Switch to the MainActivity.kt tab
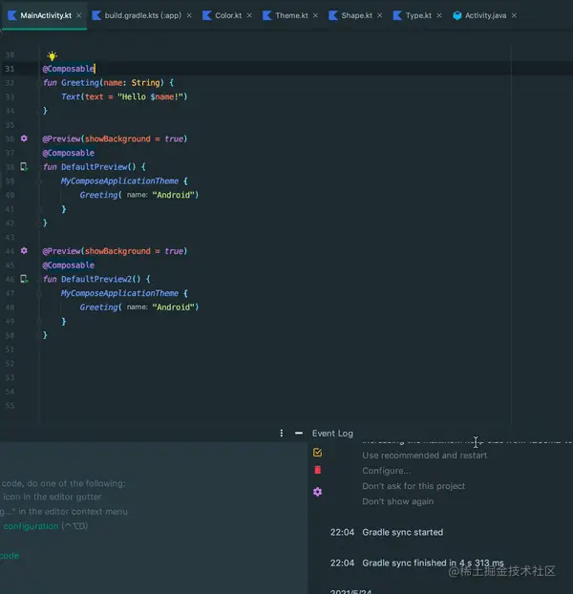 46,15
